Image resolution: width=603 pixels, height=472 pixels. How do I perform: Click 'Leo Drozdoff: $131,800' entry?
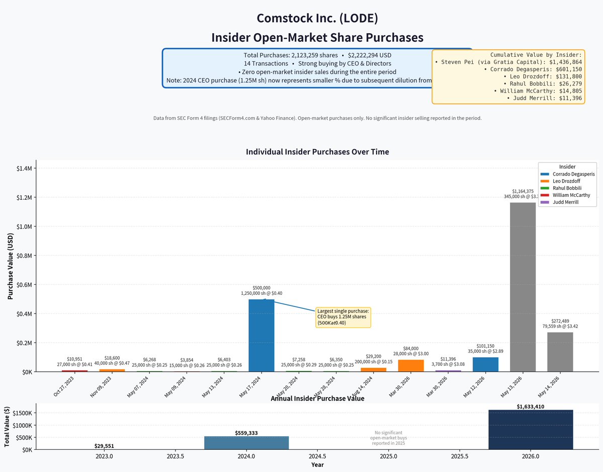tap(543, 76)
